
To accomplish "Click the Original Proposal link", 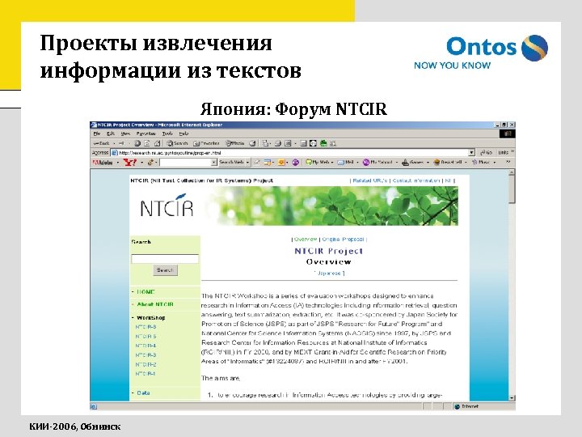I will pyautogui.click(x=343, y=240).
